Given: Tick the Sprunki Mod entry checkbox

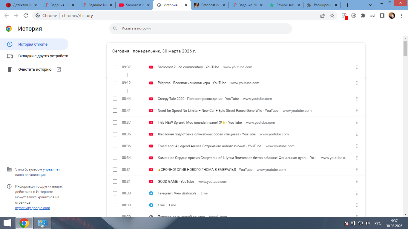Looking at the screenshot, I should (115, 123).
